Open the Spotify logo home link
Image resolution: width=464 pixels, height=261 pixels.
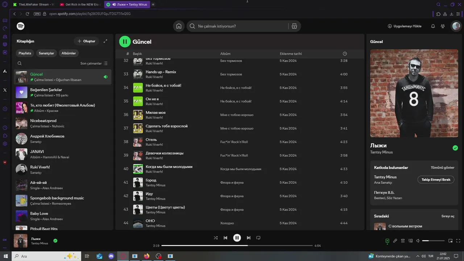(21, 26)
